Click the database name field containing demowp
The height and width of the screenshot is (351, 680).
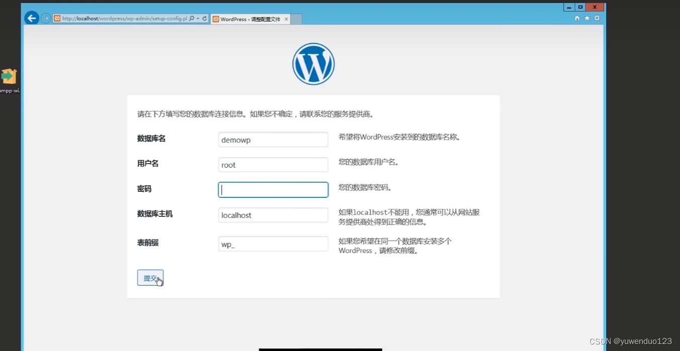(273, 140)
